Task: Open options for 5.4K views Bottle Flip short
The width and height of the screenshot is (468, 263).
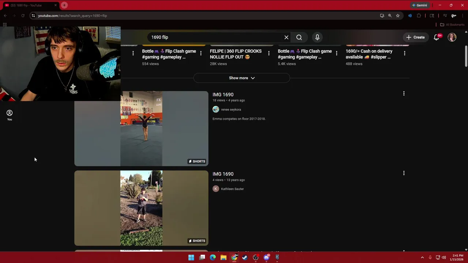Action: pos(336,53)
